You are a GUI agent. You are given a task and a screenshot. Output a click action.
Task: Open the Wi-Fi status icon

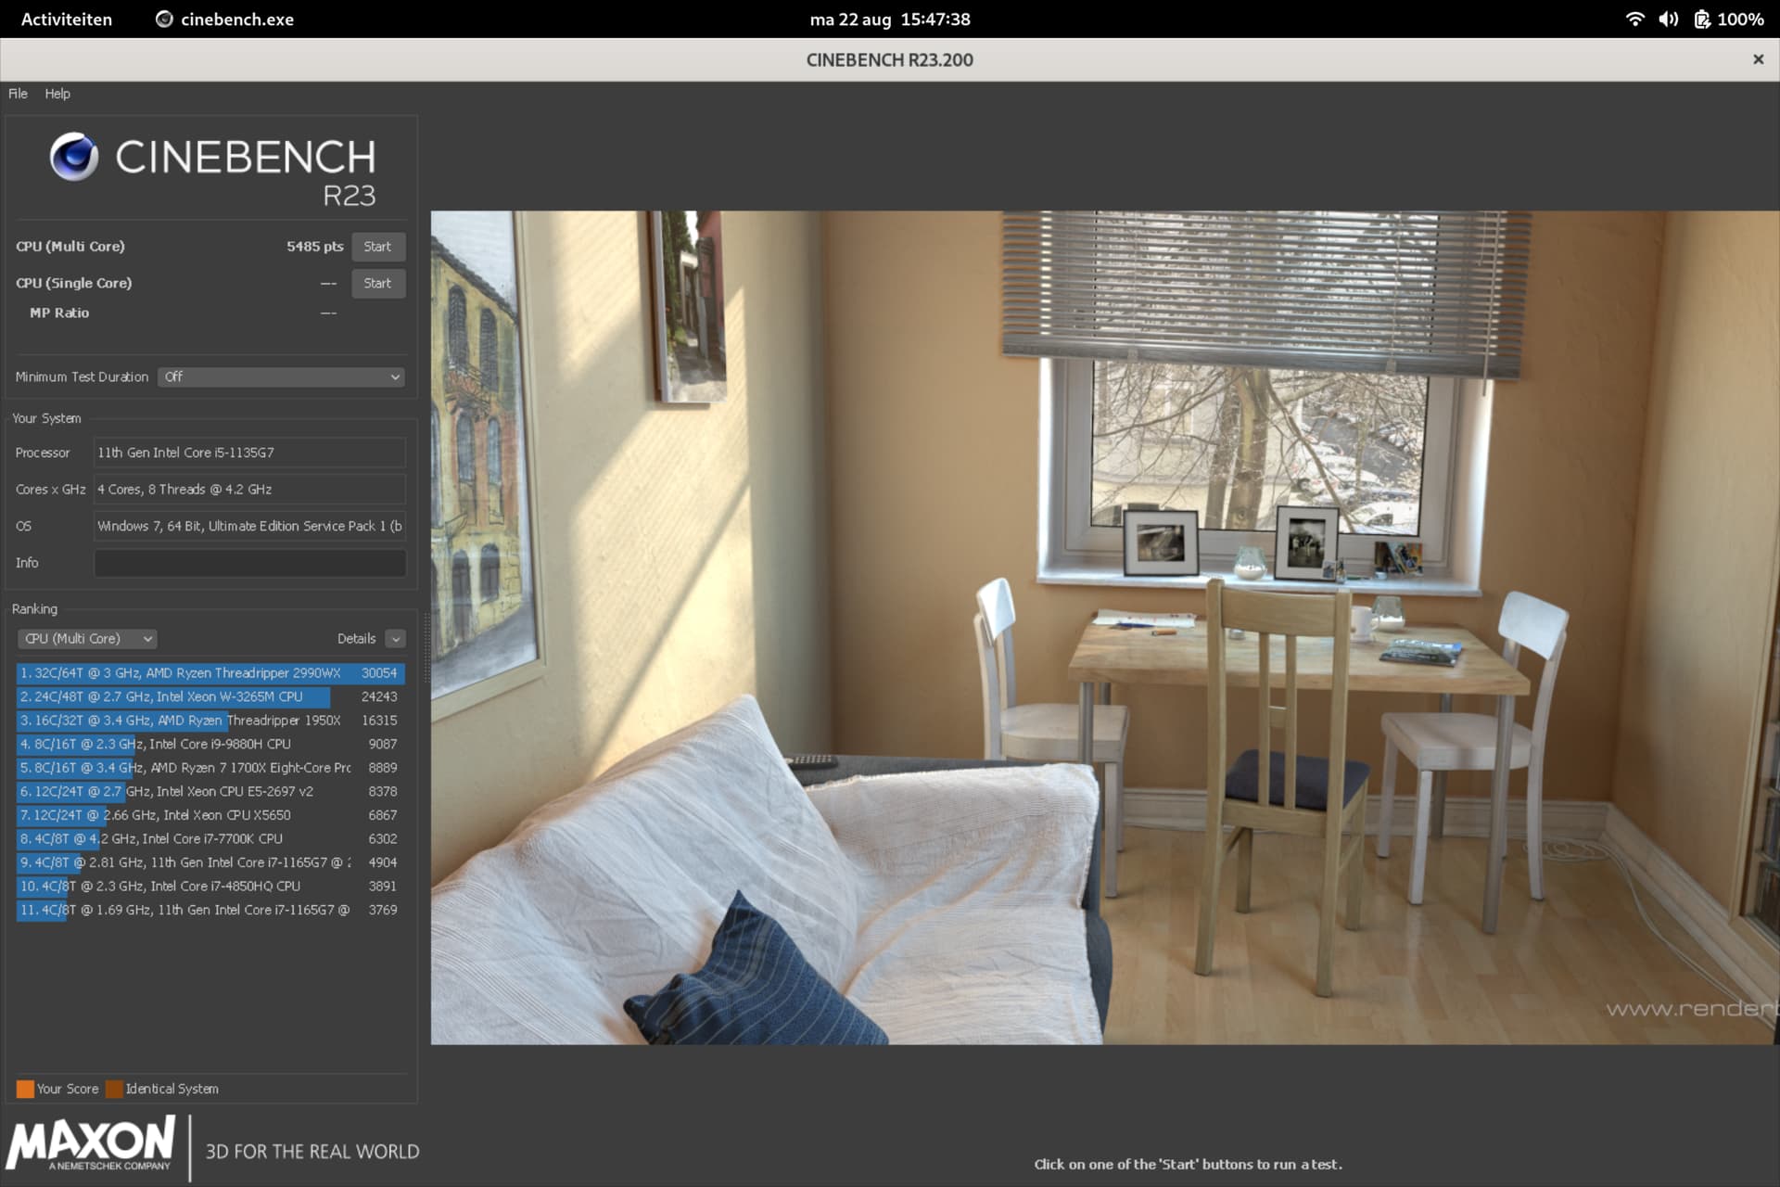pos(1634,19)
